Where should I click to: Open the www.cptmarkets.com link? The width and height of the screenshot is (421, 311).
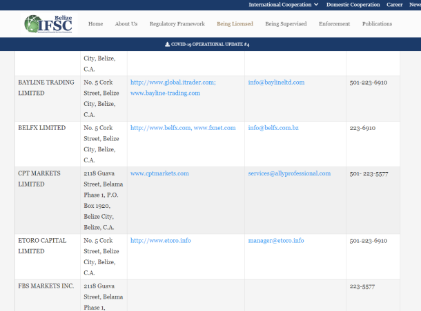coord(159,173)
